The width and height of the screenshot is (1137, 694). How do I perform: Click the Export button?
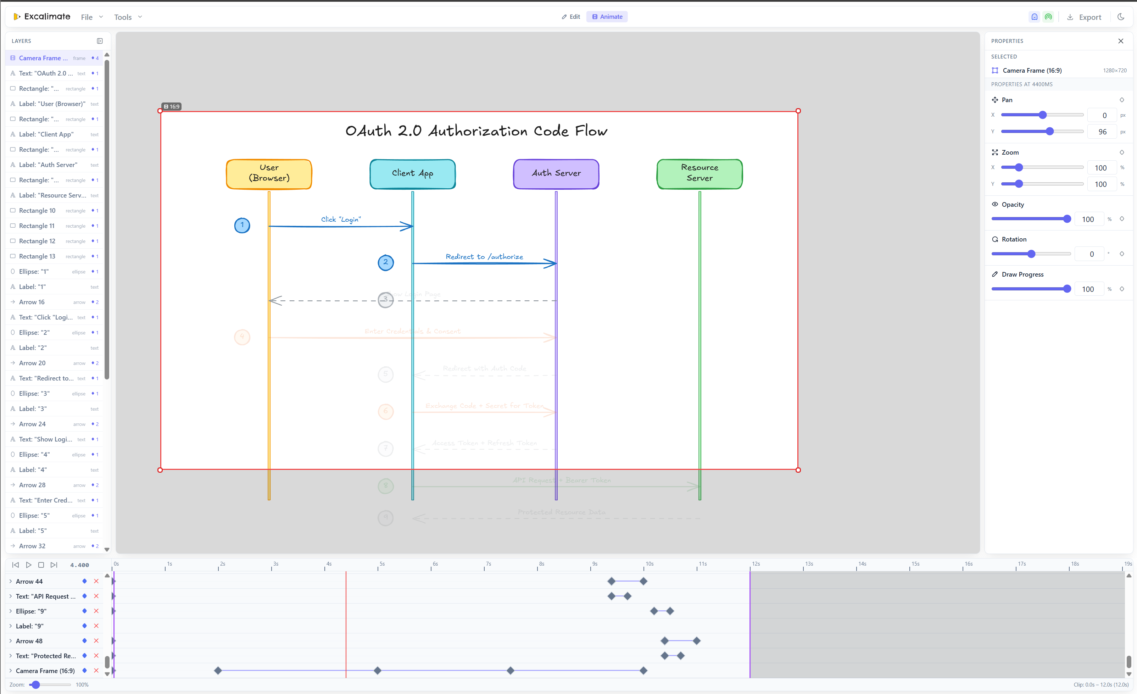pos(1084,17)
